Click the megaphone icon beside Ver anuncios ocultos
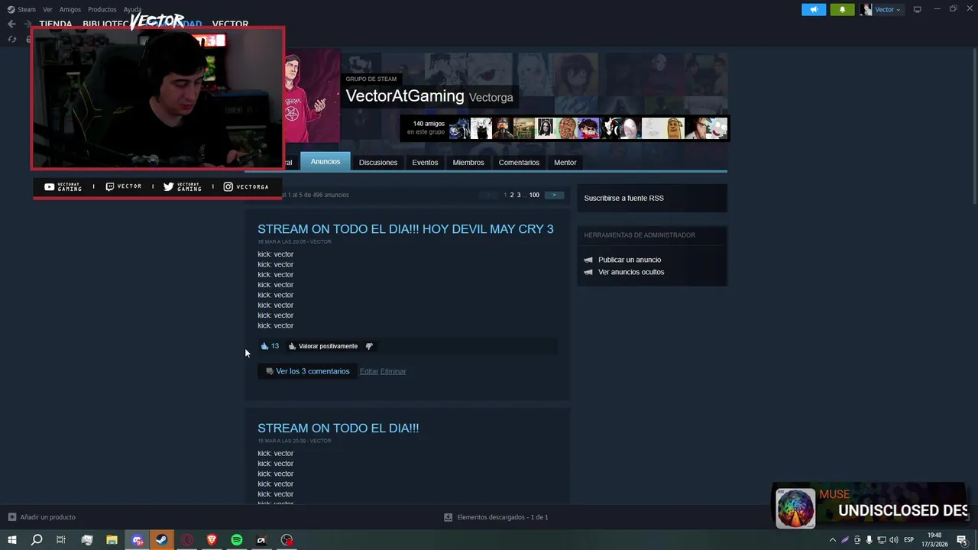The image size is (978, 550). 588,272
